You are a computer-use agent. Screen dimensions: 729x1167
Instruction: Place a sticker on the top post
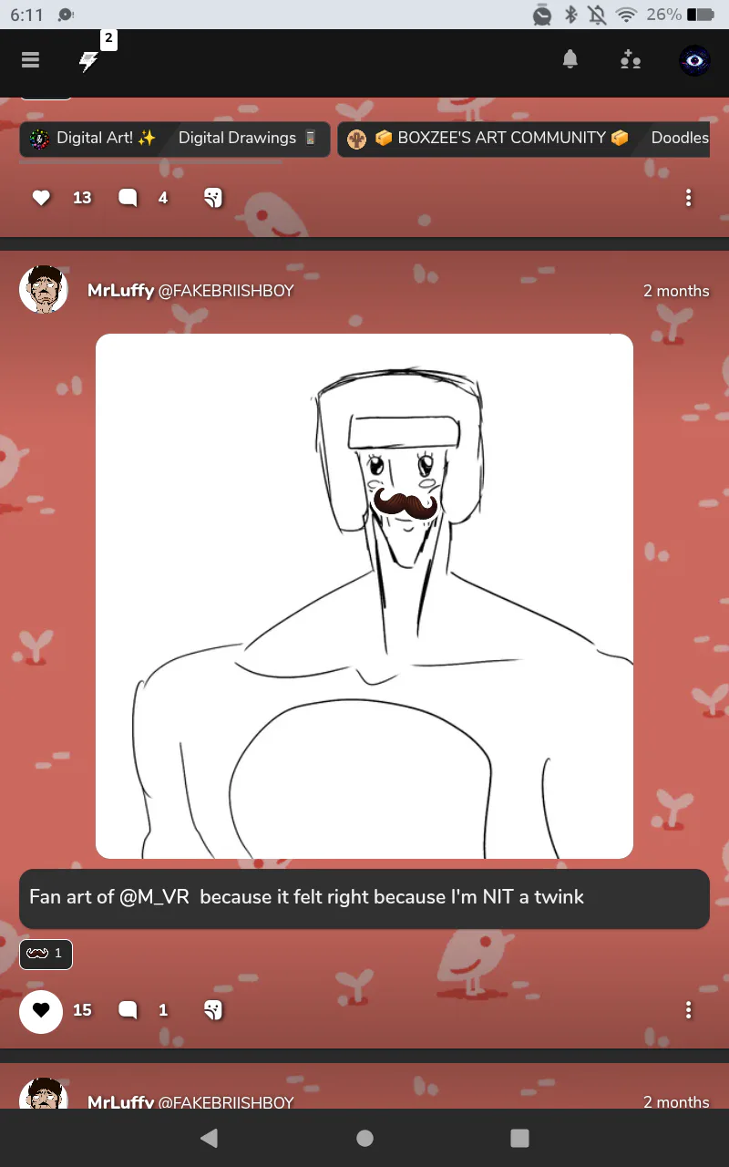coord(213,198)
